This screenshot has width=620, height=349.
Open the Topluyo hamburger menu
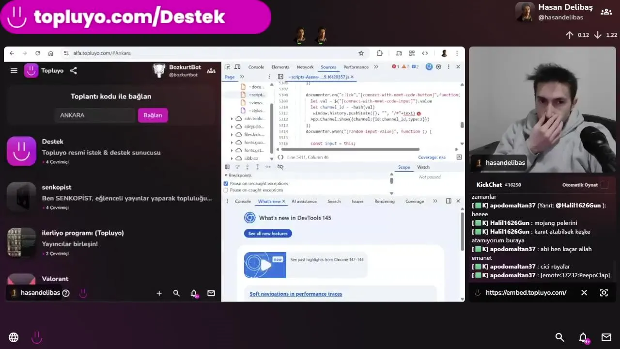point(14,71)
